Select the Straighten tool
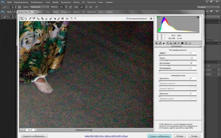Screen dimensions: 221x138 46,18
